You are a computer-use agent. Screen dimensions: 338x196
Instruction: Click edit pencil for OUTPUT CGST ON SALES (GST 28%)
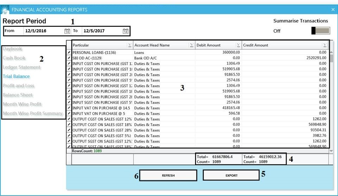tap(69, 130)
